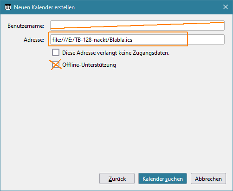Click the 'Diese Adresse verlangt keine Zugangsdaten.' label
The height and width of the screenshot is (191, 233).
point(116,53)
